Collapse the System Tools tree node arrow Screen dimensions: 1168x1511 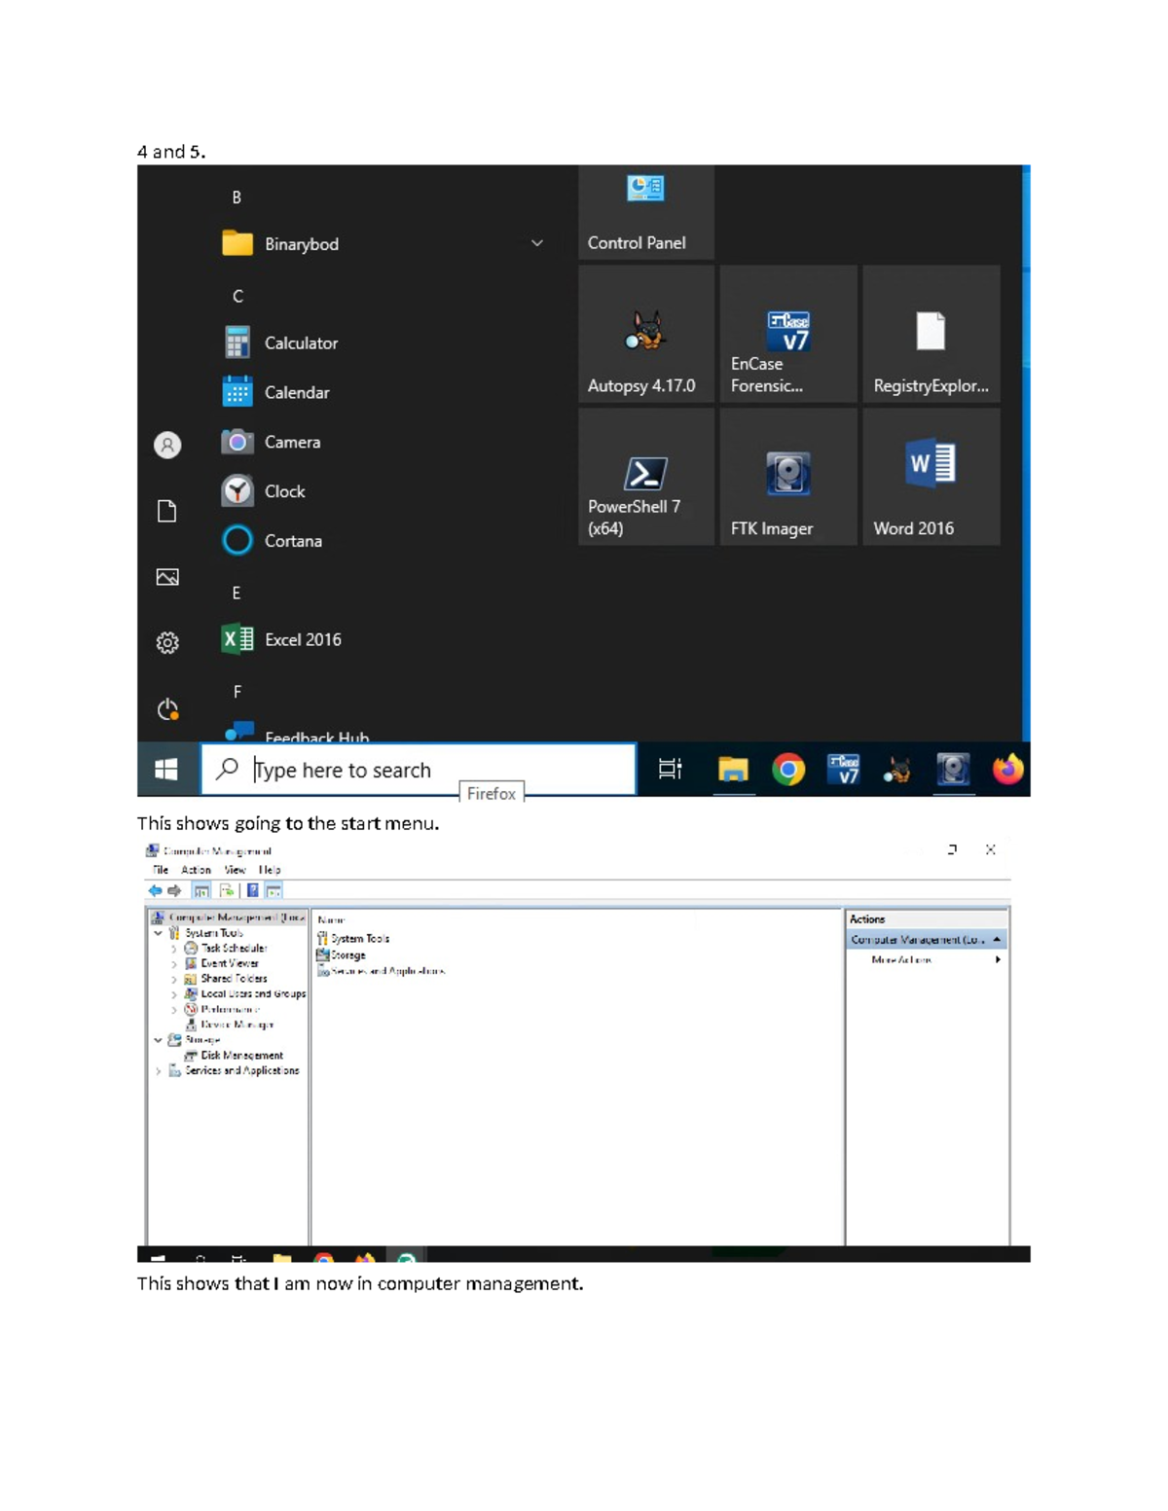[159, 933]
